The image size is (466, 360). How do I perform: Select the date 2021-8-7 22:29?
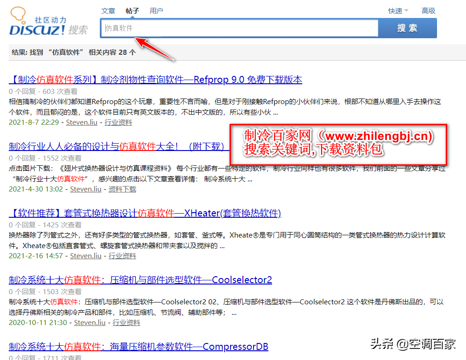pos(34,122)
